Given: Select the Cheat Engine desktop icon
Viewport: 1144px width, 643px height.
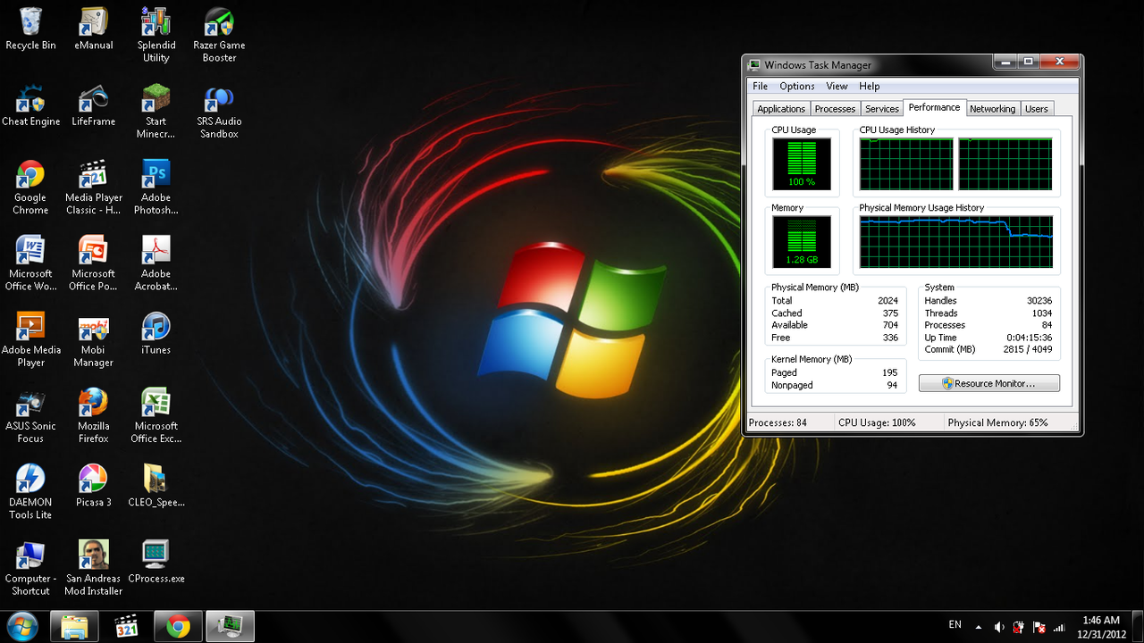Looking at the screenshot, I should coord(30,105).
